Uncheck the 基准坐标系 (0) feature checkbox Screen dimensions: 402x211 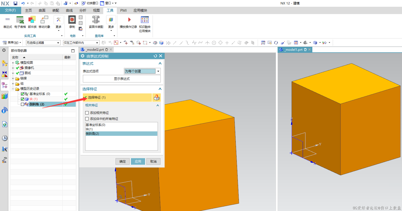click(x=22, y=94)
